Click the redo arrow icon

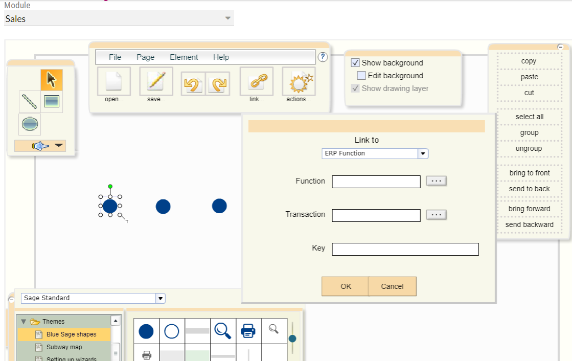click(218, 83)
